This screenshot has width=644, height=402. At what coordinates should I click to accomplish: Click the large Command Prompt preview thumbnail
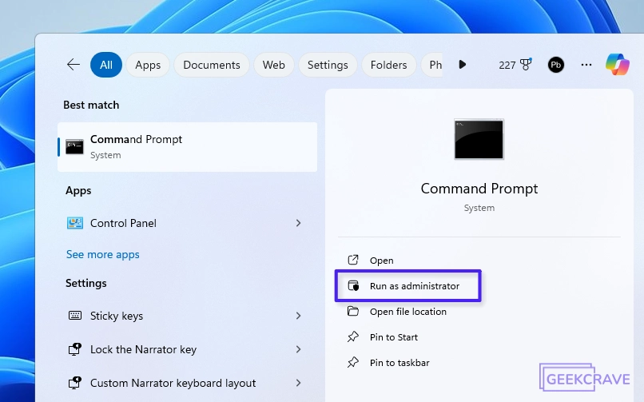click(x=479, y=139)
